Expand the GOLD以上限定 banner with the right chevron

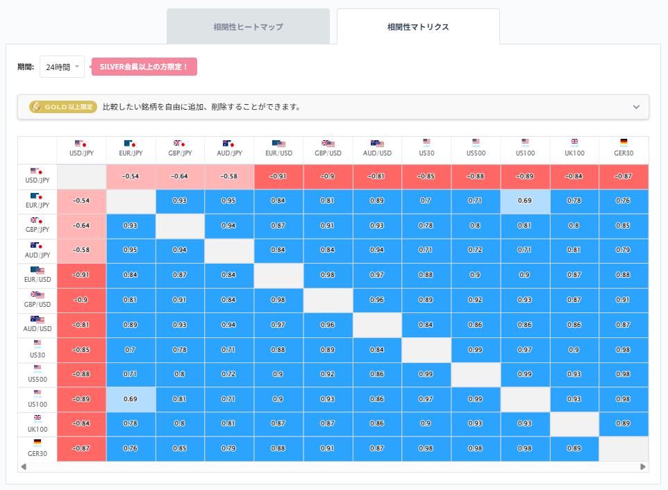pos(635,107)
